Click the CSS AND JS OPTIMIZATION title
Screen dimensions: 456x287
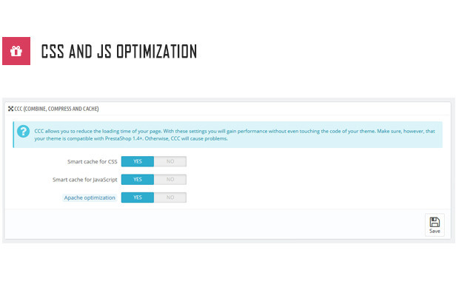point(119,52)
